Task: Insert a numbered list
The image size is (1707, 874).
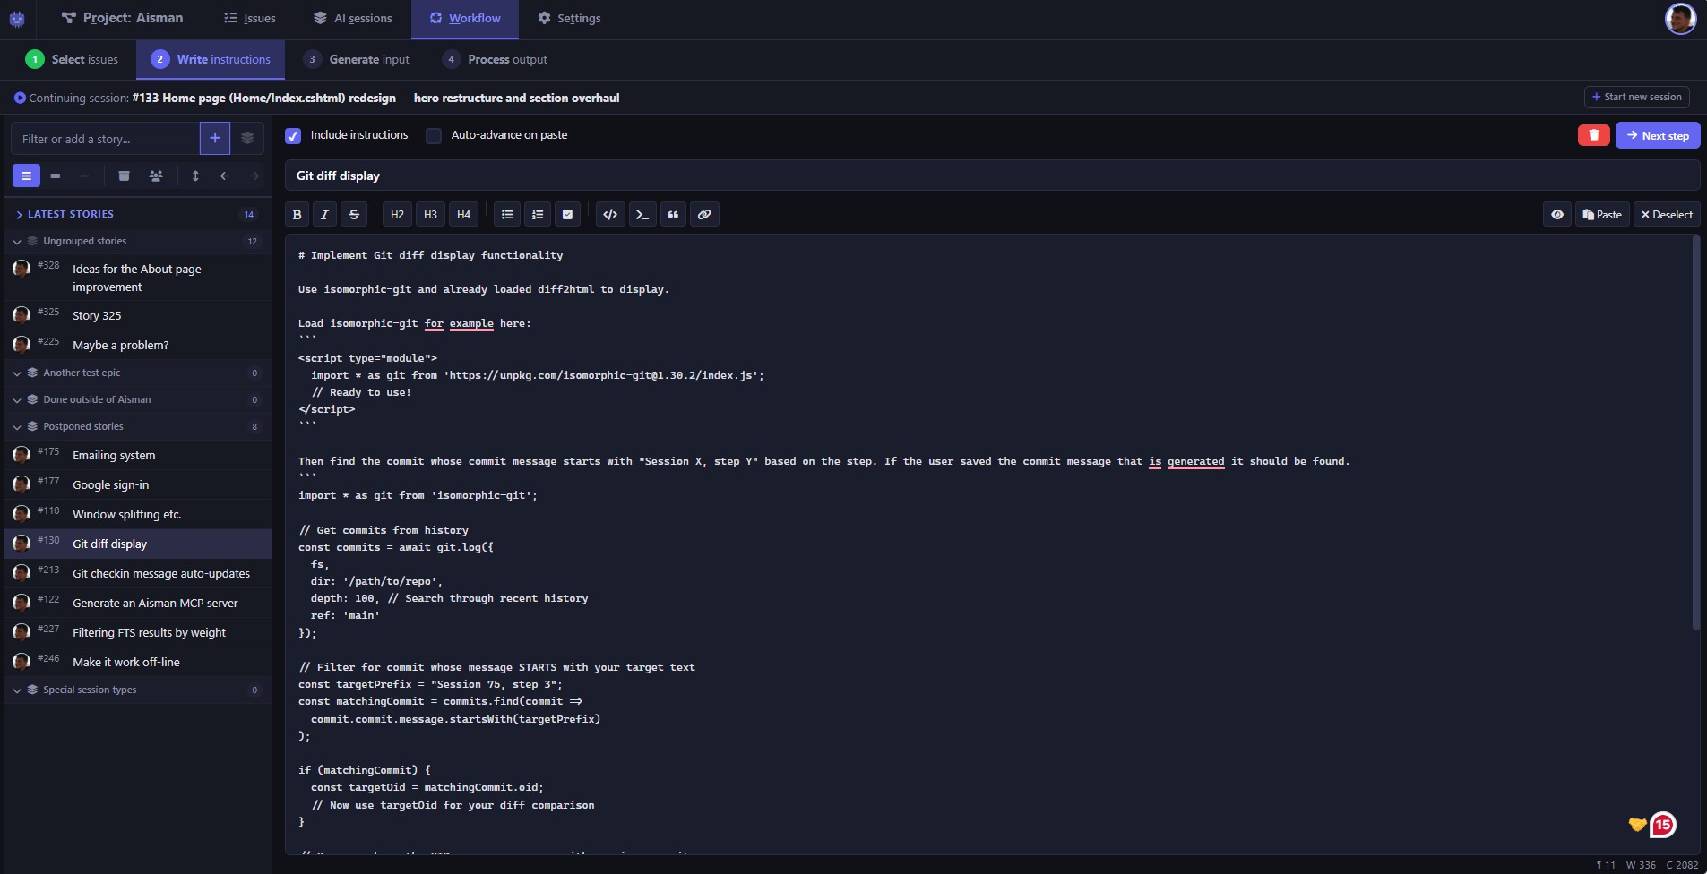Action: click(x=538, y=215)
